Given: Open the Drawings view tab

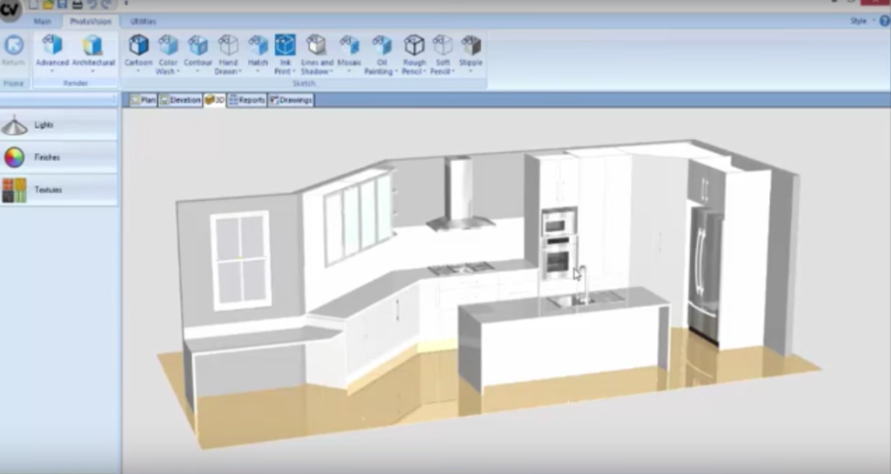Looking at the screenshot, I should pyautogui.click(x=291, y=100).
